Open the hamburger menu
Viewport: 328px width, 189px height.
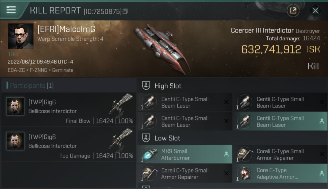[x=11, y=10]
